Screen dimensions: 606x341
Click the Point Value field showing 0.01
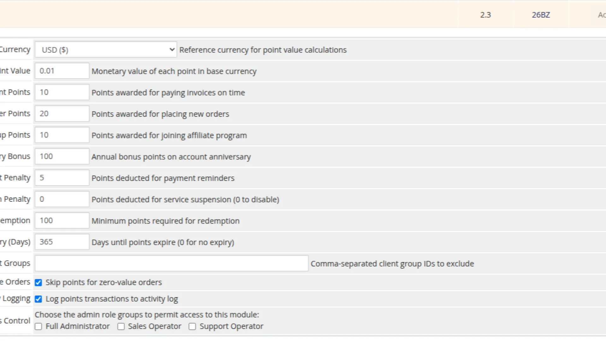[62, 71]
